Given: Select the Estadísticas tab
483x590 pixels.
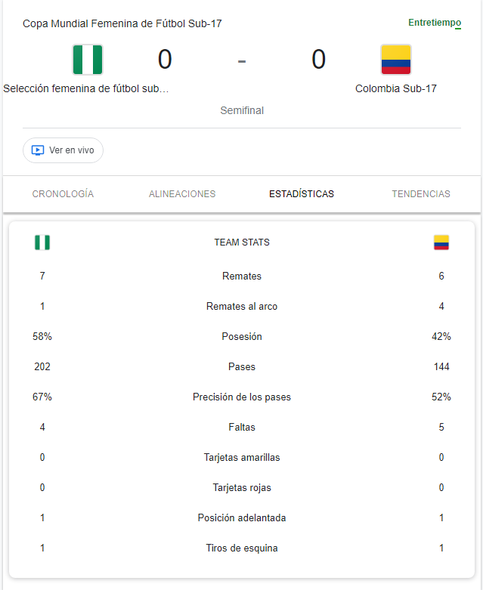Looking at the screenshot, I should [302, 194].
